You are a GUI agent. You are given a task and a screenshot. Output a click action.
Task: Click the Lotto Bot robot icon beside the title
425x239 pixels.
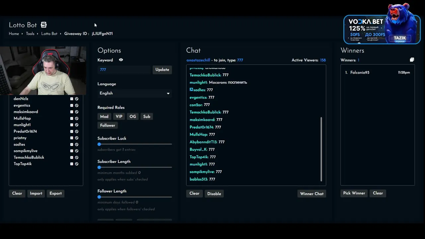(44, 25)
